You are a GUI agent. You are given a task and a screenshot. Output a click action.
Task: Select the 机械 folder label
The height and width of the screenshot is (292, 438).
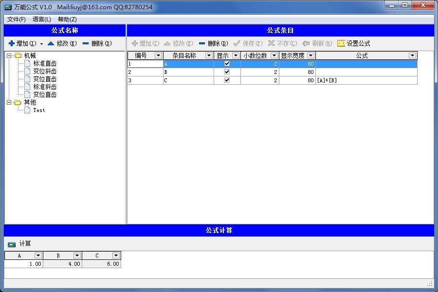30,55
